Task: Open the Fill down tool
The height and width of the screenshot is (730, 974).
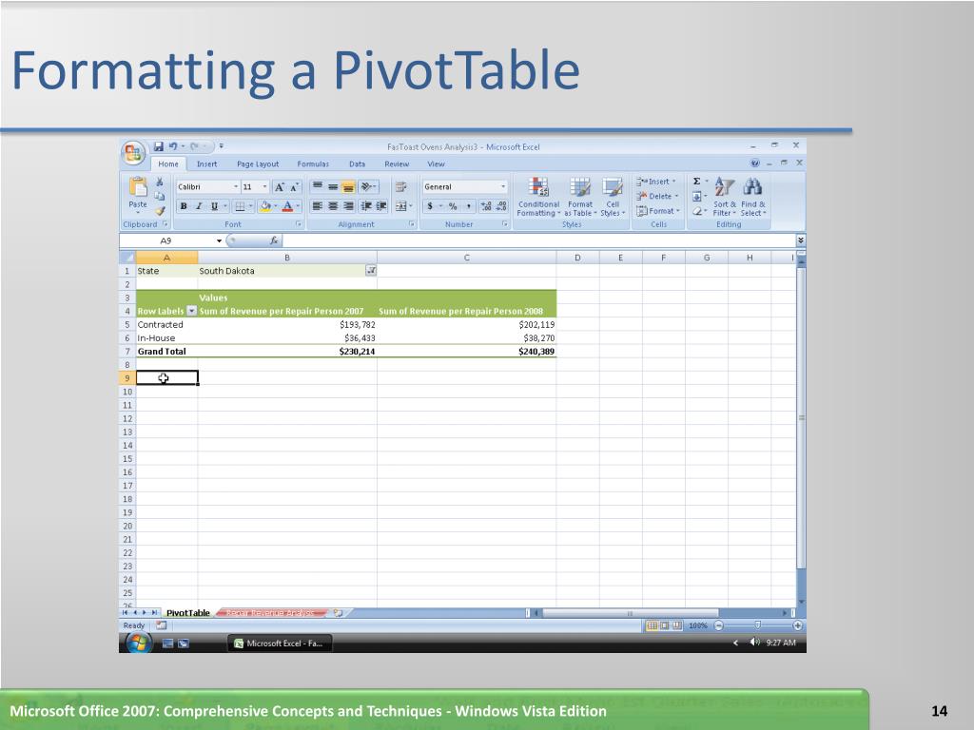Action: (x=697, y=196)
